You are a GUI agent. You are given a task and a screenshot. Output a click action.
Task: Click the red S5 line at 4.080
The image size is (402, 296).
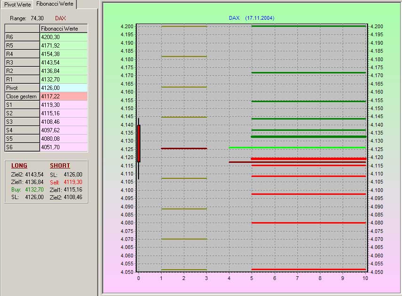tap(309, 223)
